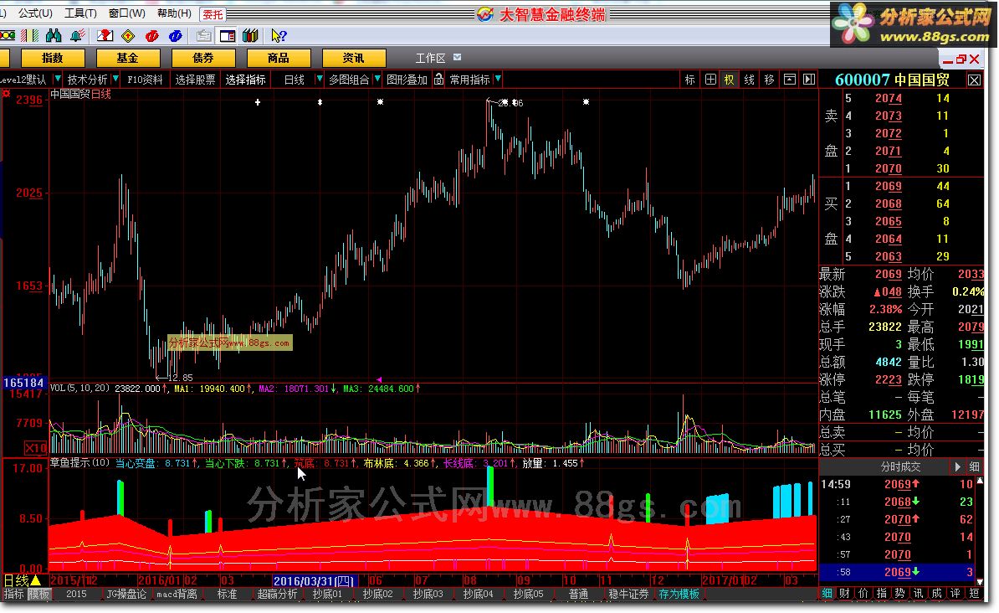Click the panel up-arrow window icon
This screenshot has width=999, height=613.
point(789,79)
